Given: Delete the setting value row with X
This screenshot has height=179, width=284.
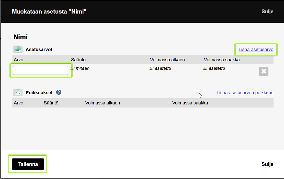Looking at the screenshot, I should [x=264, y=71].
